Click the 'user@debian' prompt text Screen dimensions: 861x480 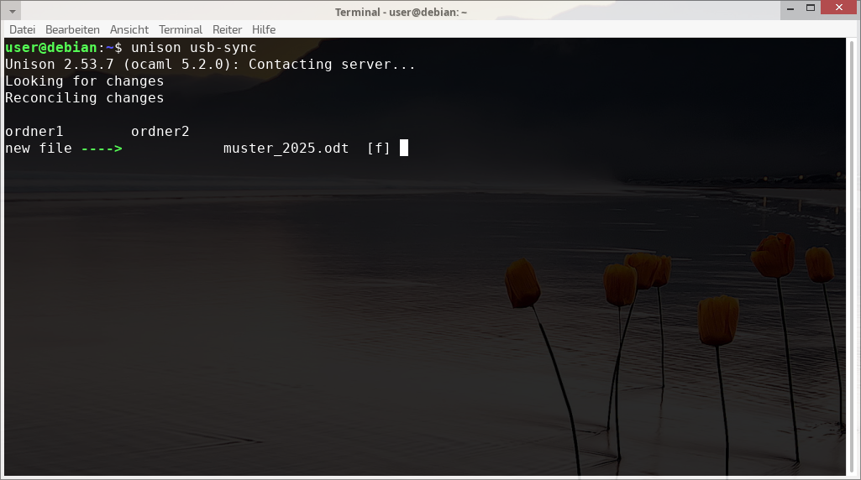point(51,48)
